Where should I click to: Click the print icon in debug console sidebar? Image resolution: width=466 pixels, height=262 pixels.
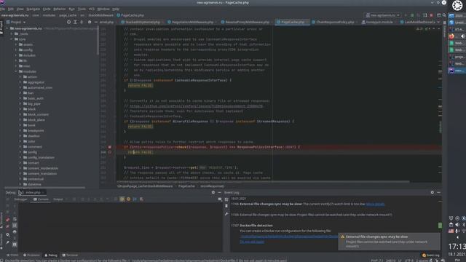tap(15, 231)
